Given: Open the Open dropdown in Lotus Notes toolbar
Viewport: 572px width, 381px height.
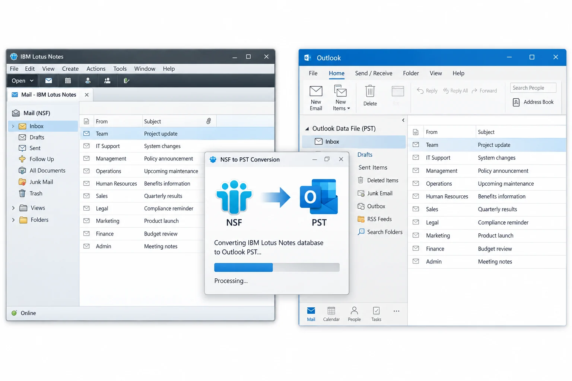Looking at the screenshot, I should click(22, 80).
